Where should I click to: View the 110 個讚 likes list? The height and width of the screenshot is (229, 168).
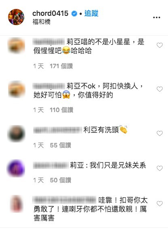pyautogui.click(x=61, y=110)
